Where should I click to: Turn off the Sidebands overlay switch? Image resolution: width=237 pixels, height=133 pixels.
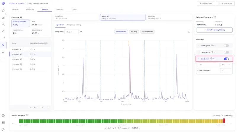pos(226,59)
